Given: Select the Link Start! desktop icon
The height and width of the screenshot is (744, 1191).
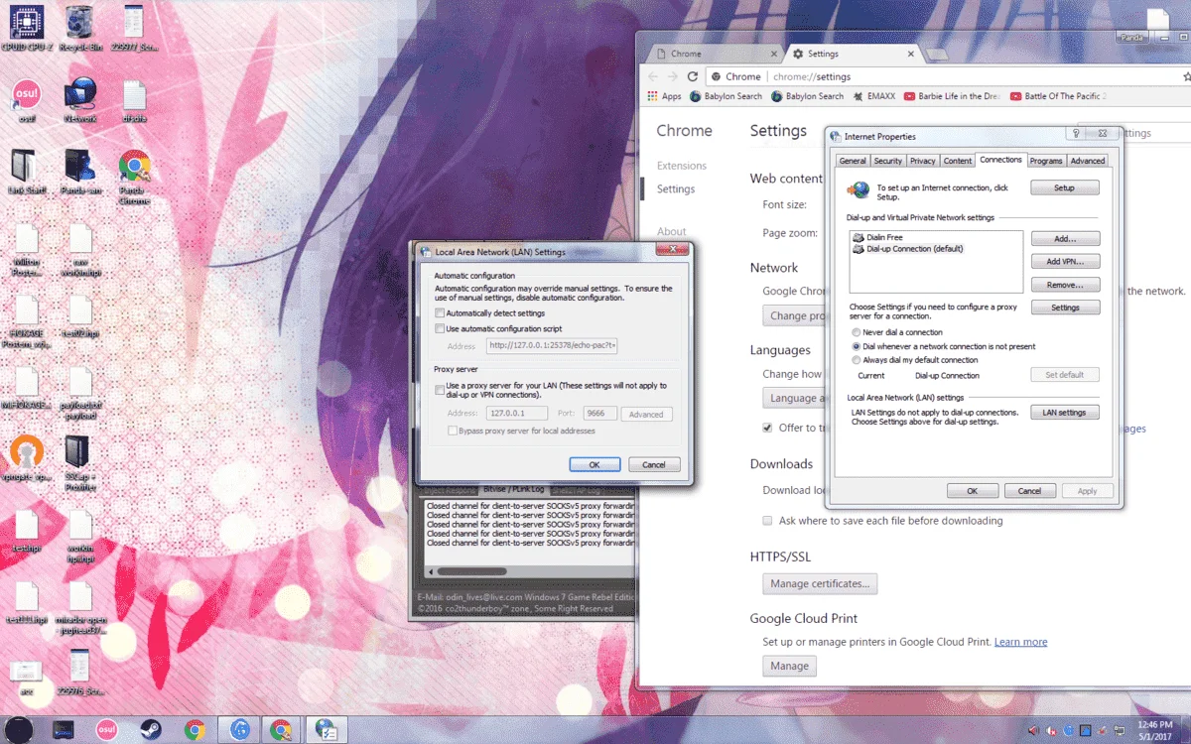Looking at the screenshot, I should pyautogui.click(x=26, y=172).
